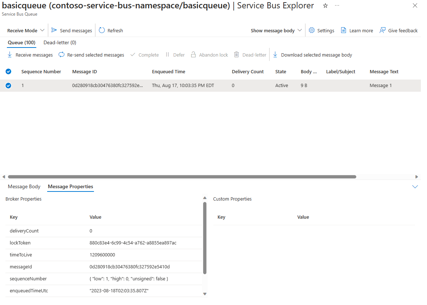Collapse the message details pane chevron
427x305 pixels.
415,187
